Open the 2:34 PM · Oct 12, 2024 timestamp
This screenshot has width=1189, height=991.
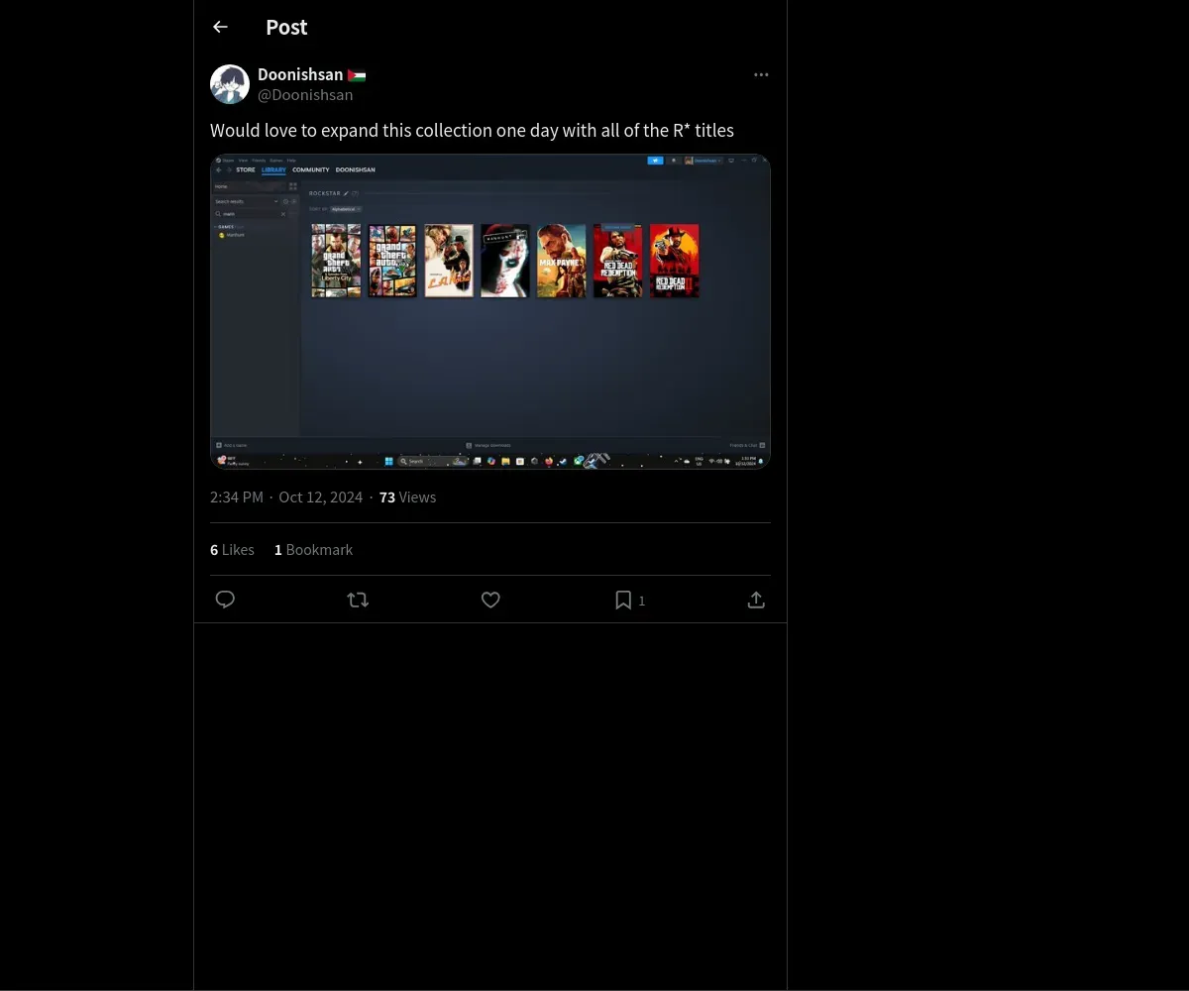286,497
